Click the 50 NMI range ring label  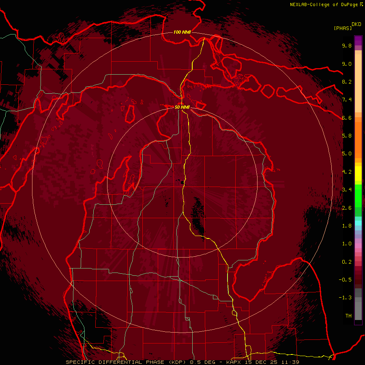[182, 107]
